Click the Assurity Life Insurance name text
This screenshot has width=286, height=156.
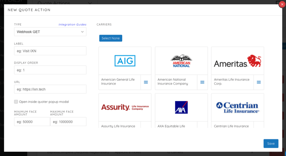coord(118,126)
